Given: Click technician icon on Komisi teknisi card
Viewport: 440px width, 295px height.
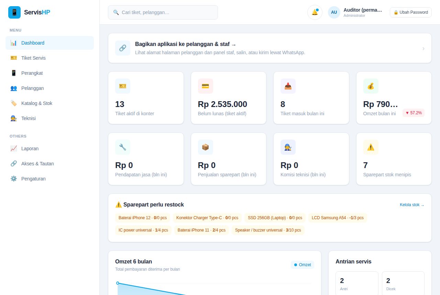Looking at the screenshot, I should [288, 147].
